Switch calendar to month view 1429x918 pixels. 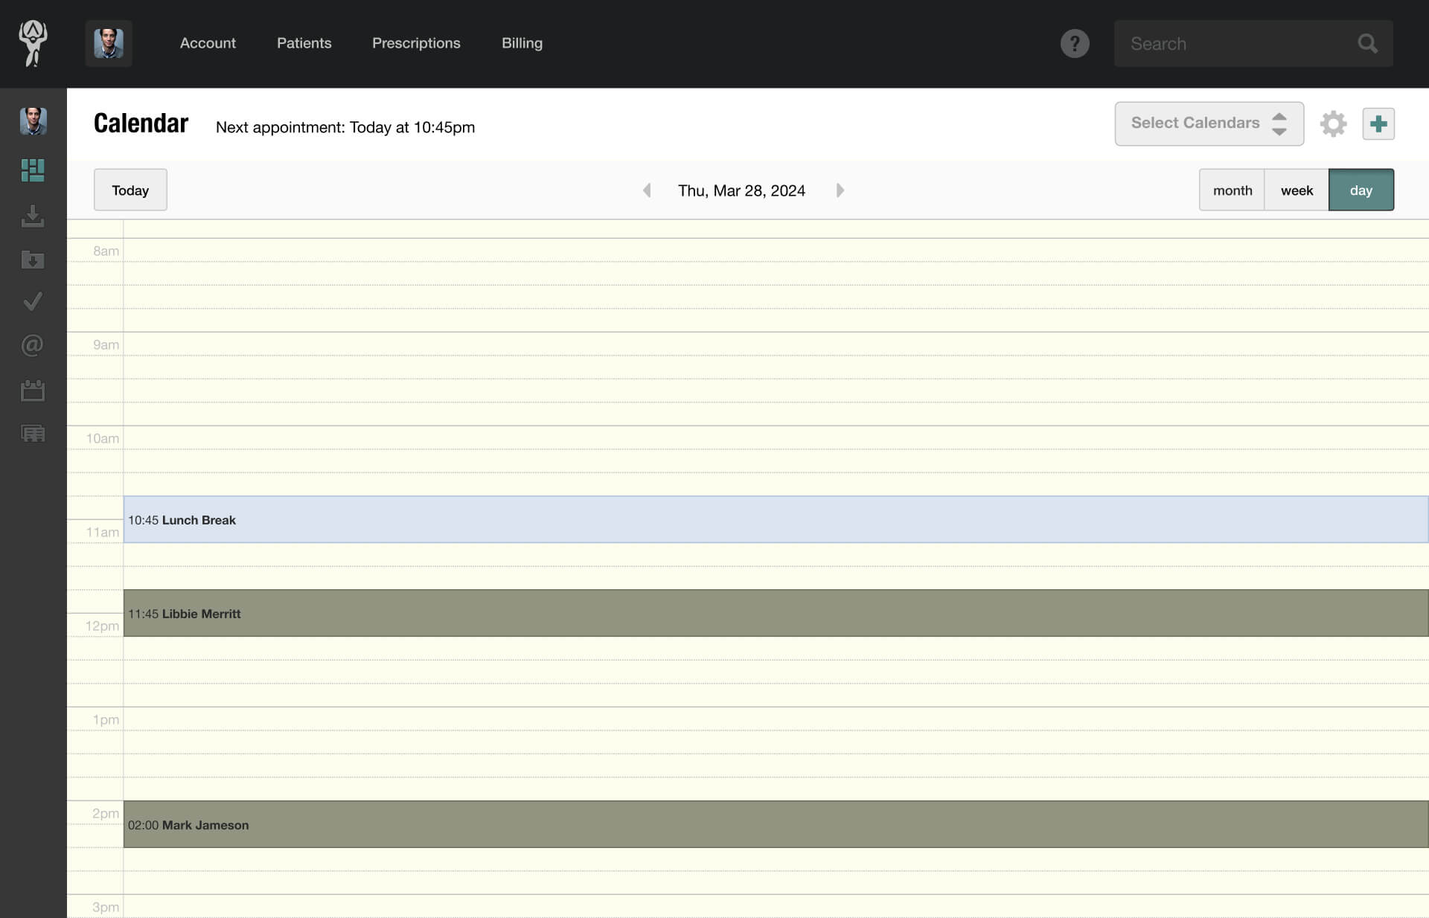[x=1232, y=190]
